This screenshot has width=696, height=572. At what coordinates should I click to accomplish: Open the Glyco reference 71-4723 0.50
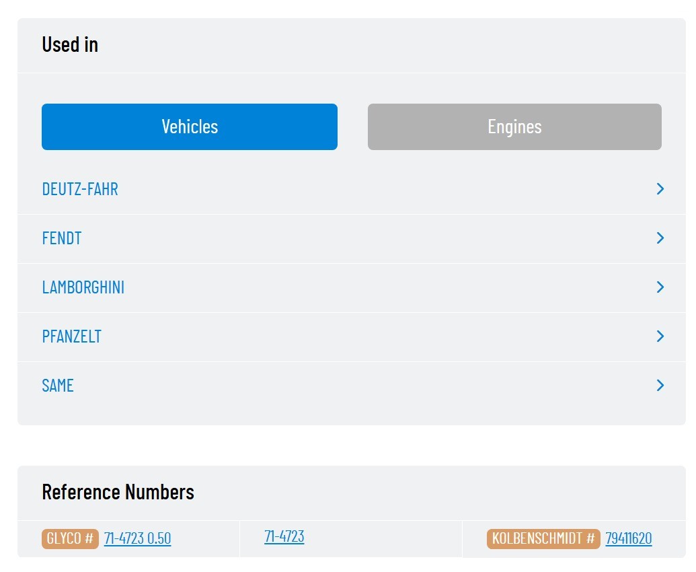coord(137,539)
